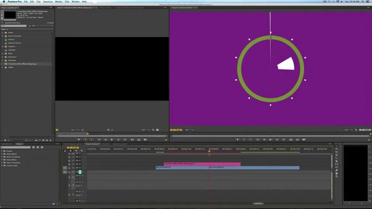Select the Pen tool in Tools panel
Viewport: 372px width, 209px height.
337,170
